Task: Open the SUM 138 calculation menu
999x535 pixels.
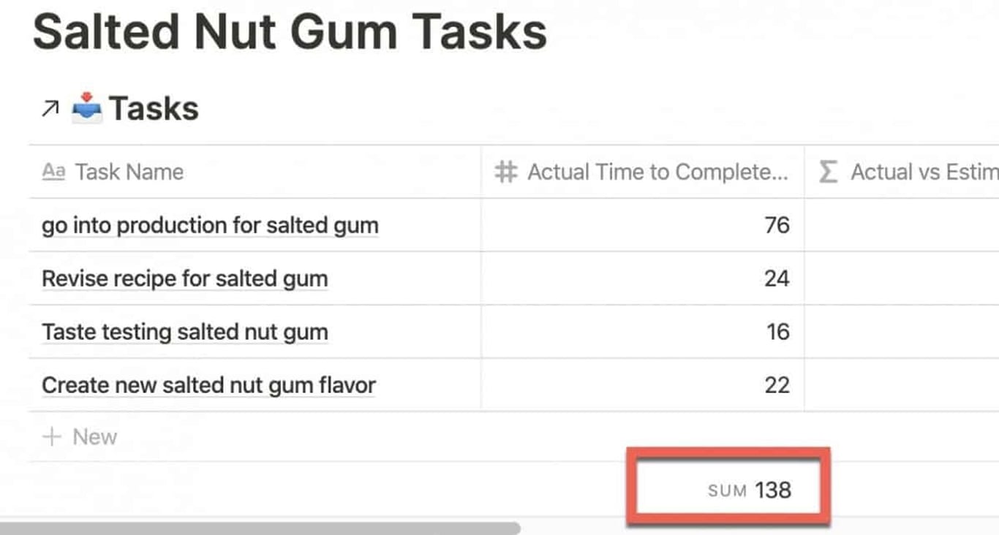Action: [x=750, y=490]
